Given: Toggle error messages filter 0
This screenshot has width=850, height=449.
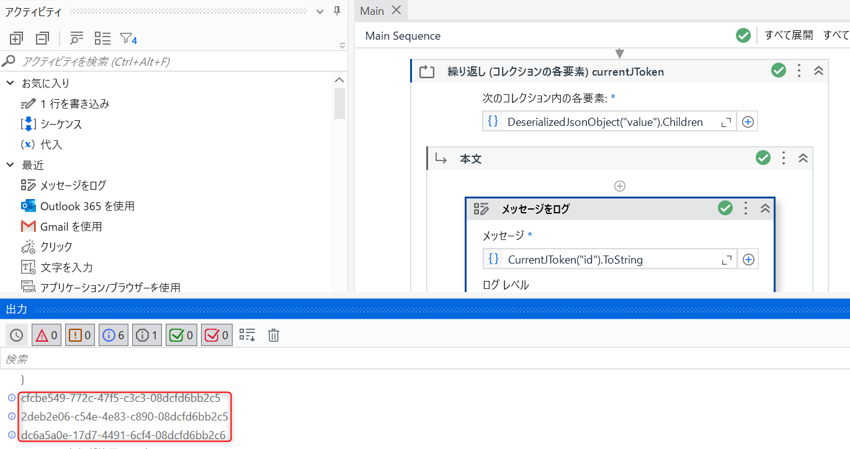Looking at the screenshot, I should (x=47, y=336).
